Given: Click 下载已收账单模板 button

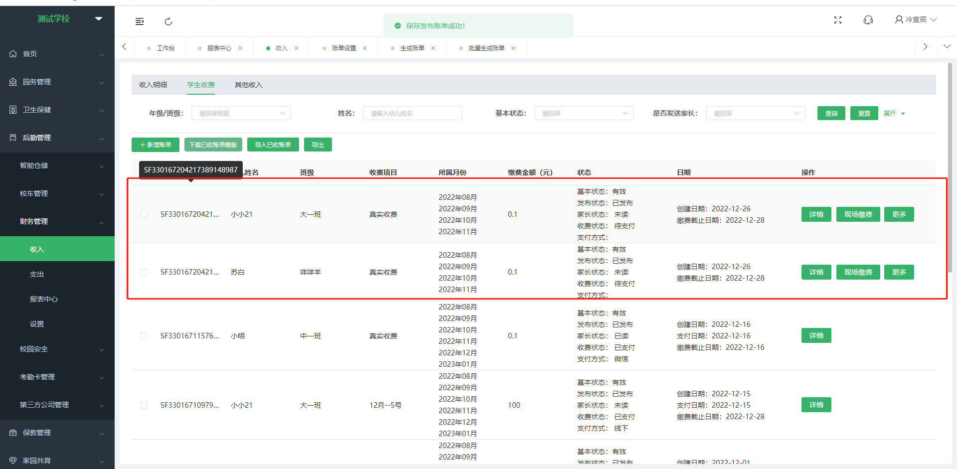Looking at the screenshot, I should (213, 145).
